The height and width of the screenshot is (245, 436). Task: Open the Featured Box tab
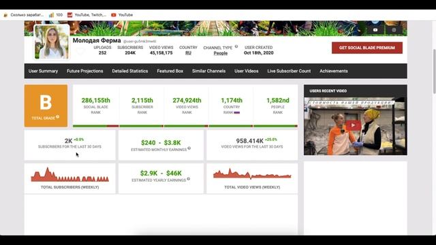(170, 71)
